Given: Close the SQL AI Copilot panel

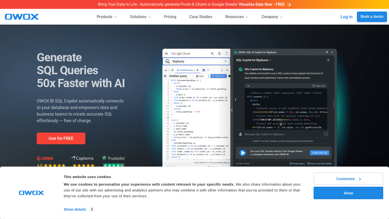Looking at the screenshot, I should [332, 52].
